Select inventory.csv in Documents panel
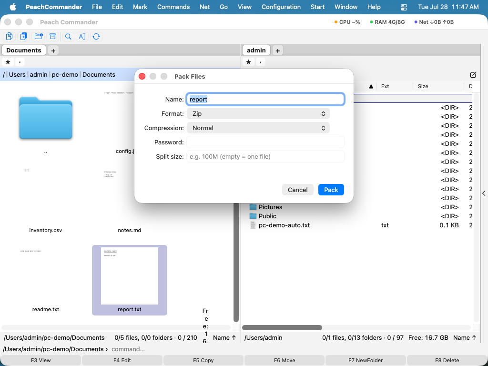The image size is (488, 366). [45, 230]
